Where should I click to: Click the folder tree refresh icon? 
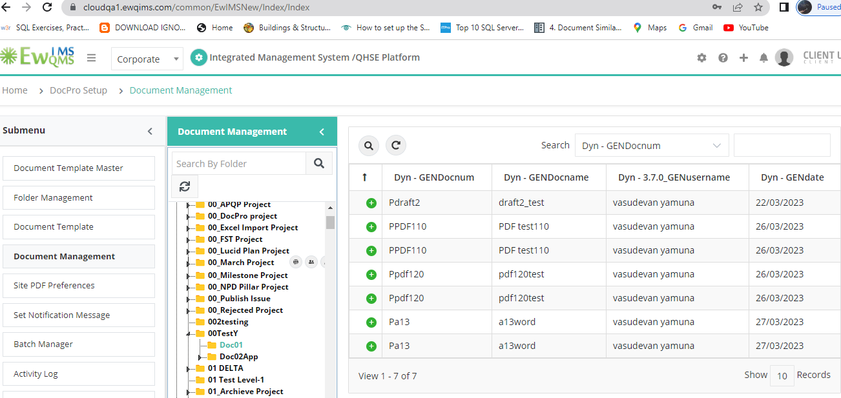[185, 186]
